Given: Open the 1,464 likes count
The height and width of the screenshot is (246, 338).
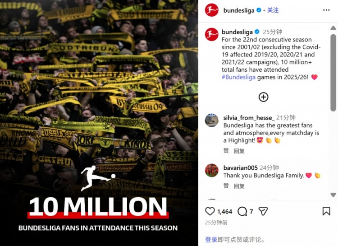Looking at the screenshot, I should pos(224,211).
